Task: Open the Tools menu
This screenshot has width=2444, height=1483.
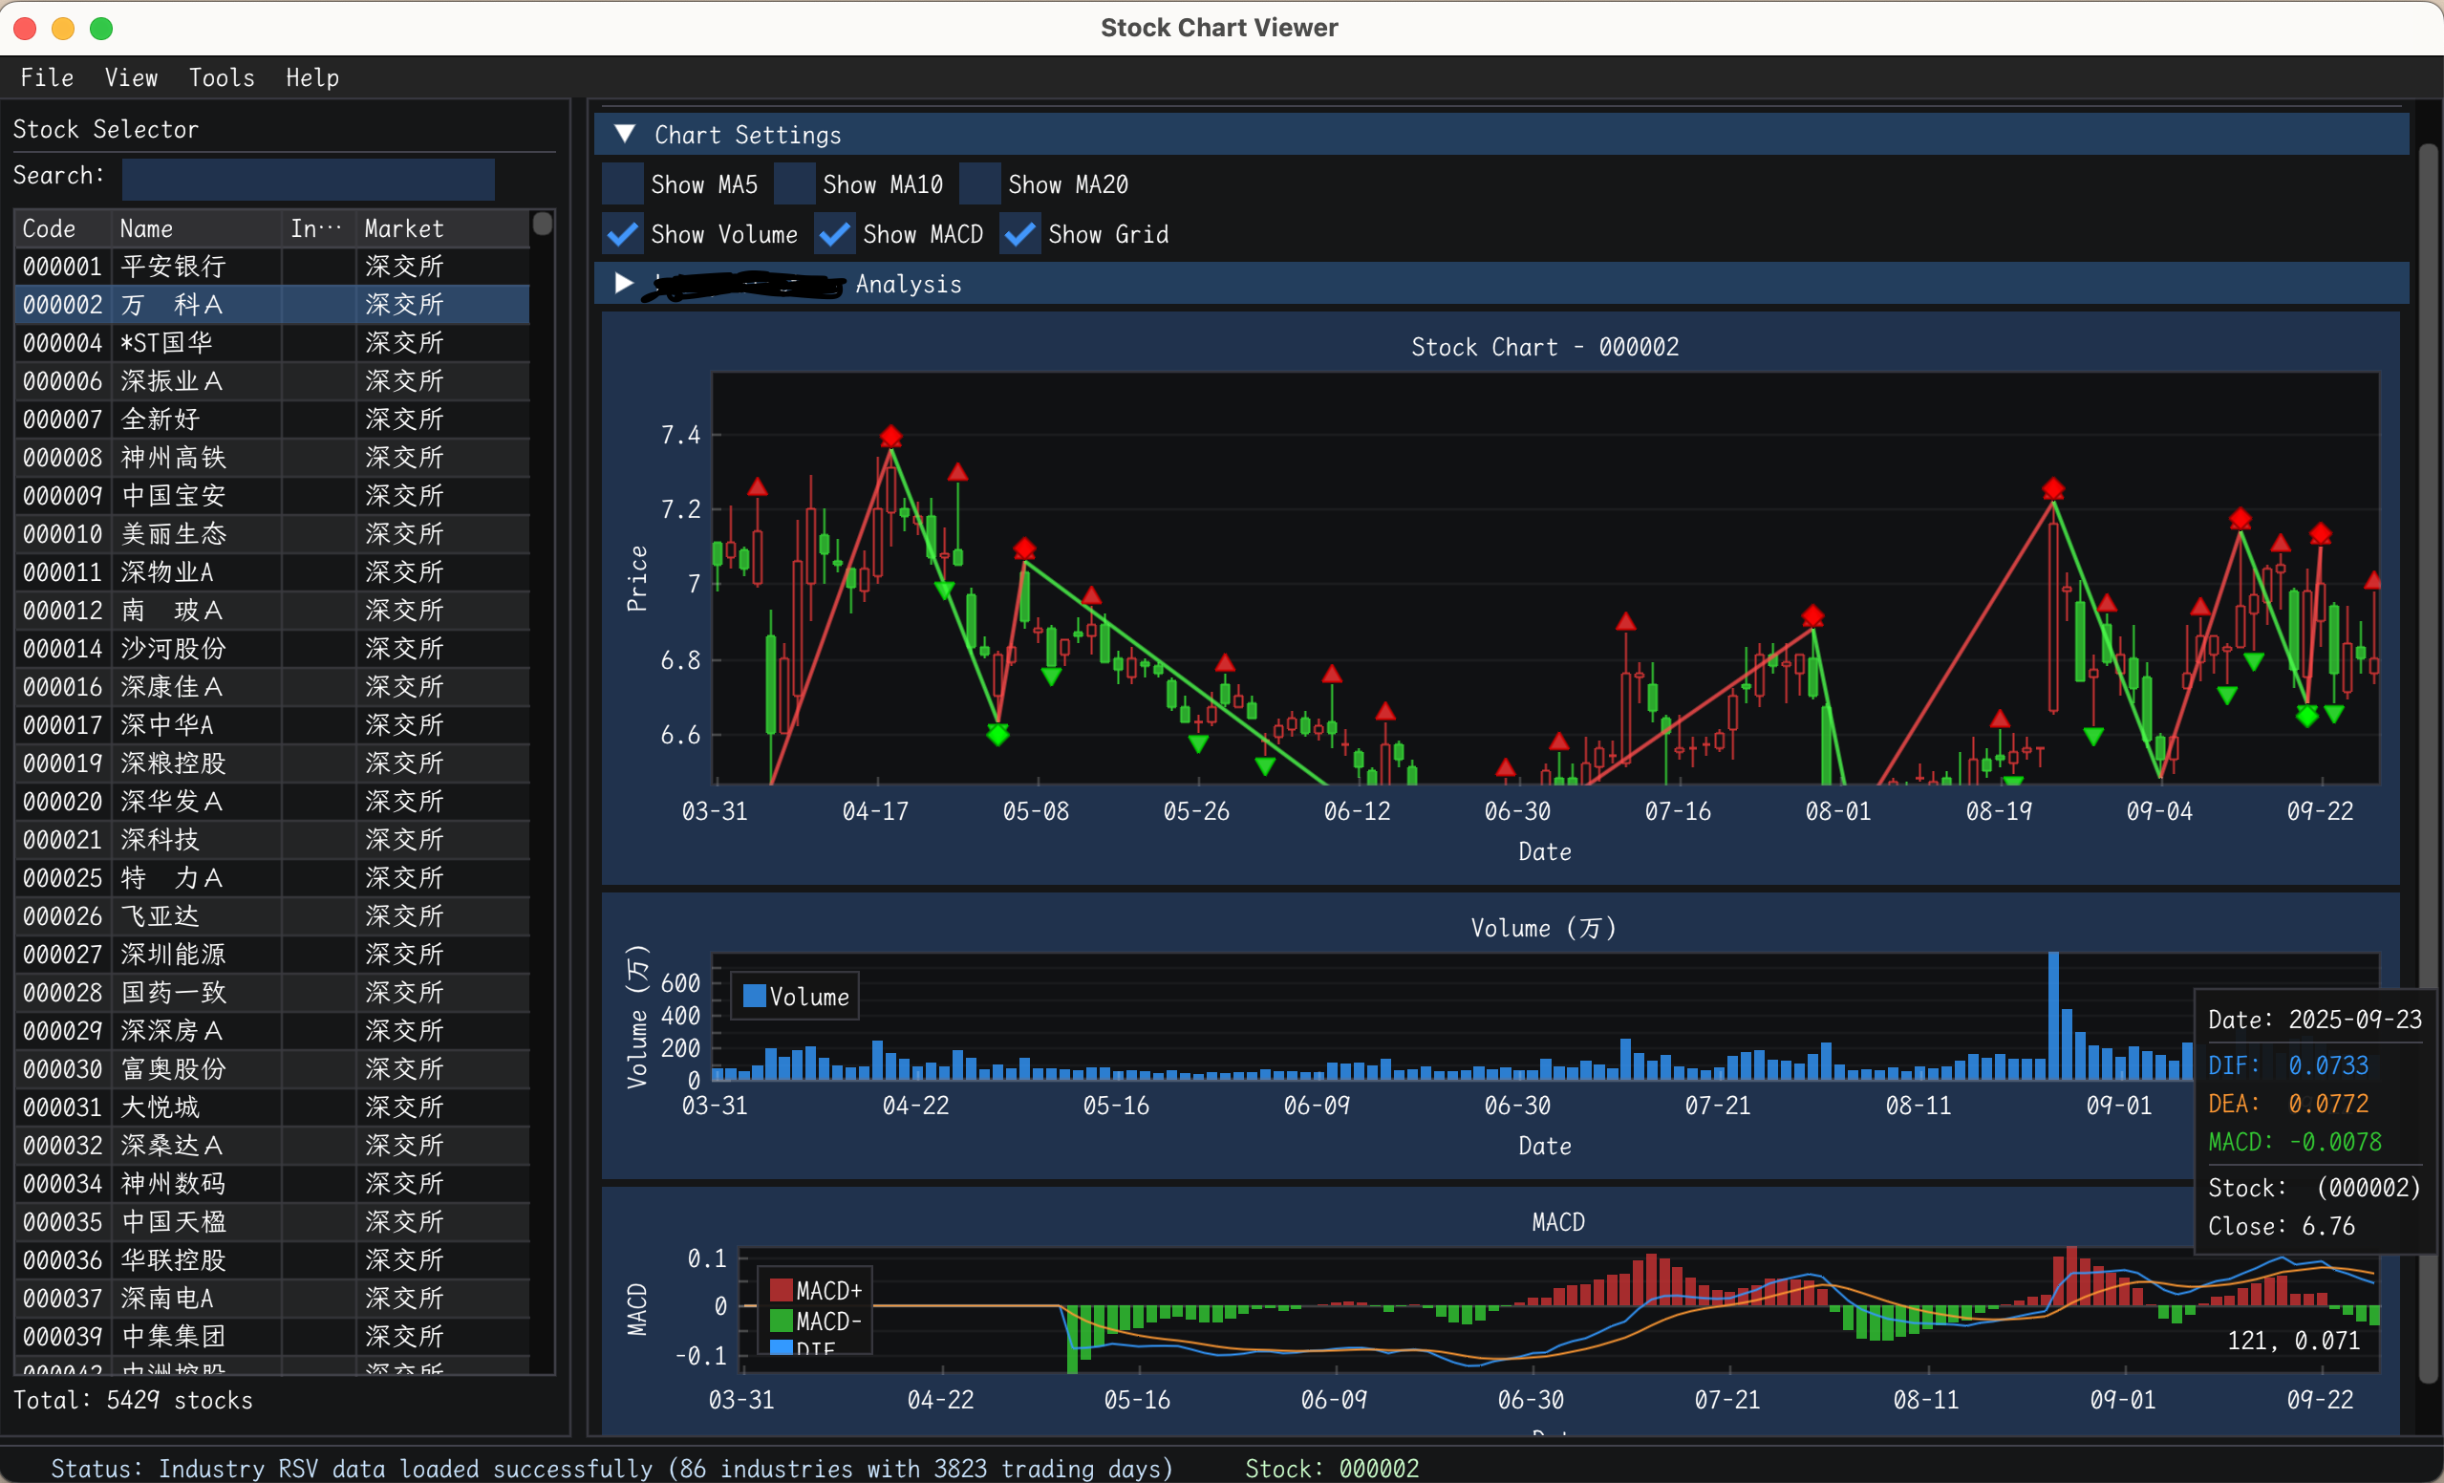Action: pos(222,77)
